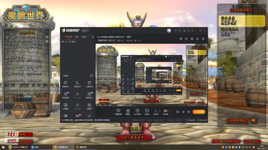Click the down arrow on the announcement scrollbar
This screenshot has width=268, height=150.
(x=47, y=107)
